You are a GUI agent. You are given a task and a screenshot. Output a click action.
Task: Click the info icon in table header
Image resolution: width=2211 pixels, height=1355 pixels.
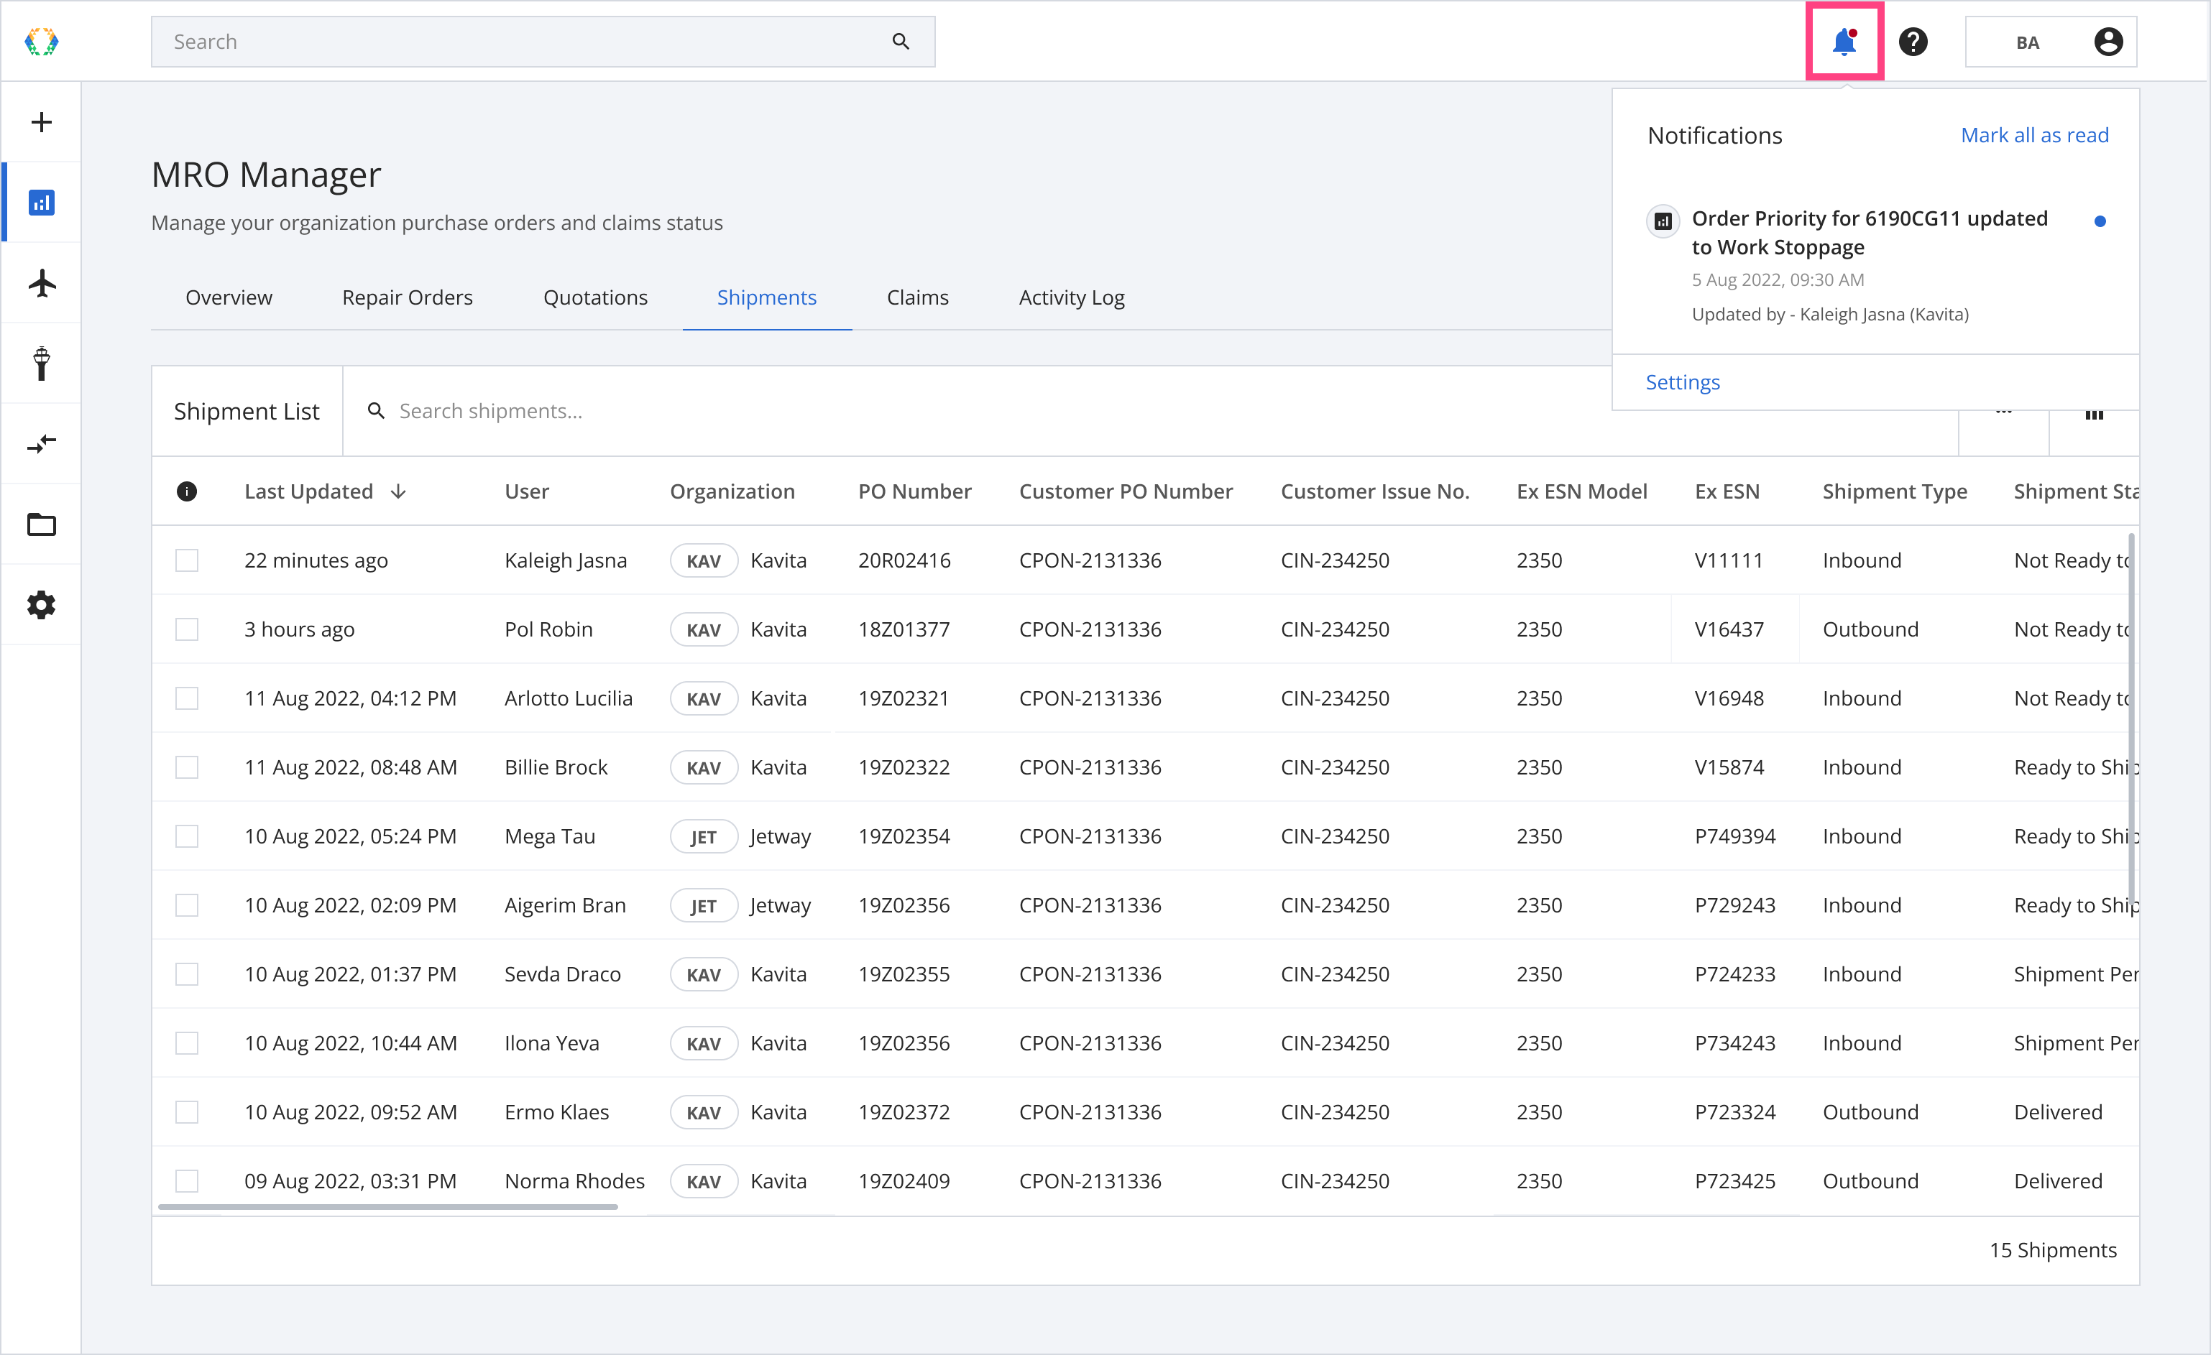pos(187,491)
